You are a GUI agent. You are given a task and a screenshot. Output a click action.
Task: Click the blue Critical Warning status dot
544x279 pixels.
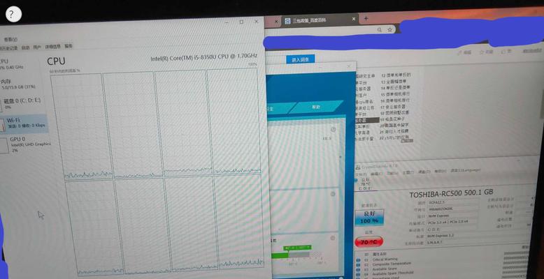point(358,260)
